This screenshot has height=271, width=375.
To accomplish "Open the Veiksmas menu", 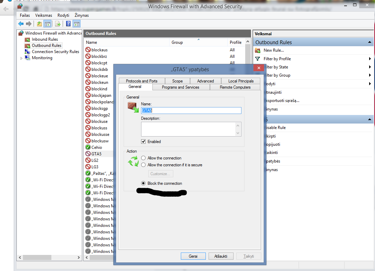I will (x=43, y=15).
